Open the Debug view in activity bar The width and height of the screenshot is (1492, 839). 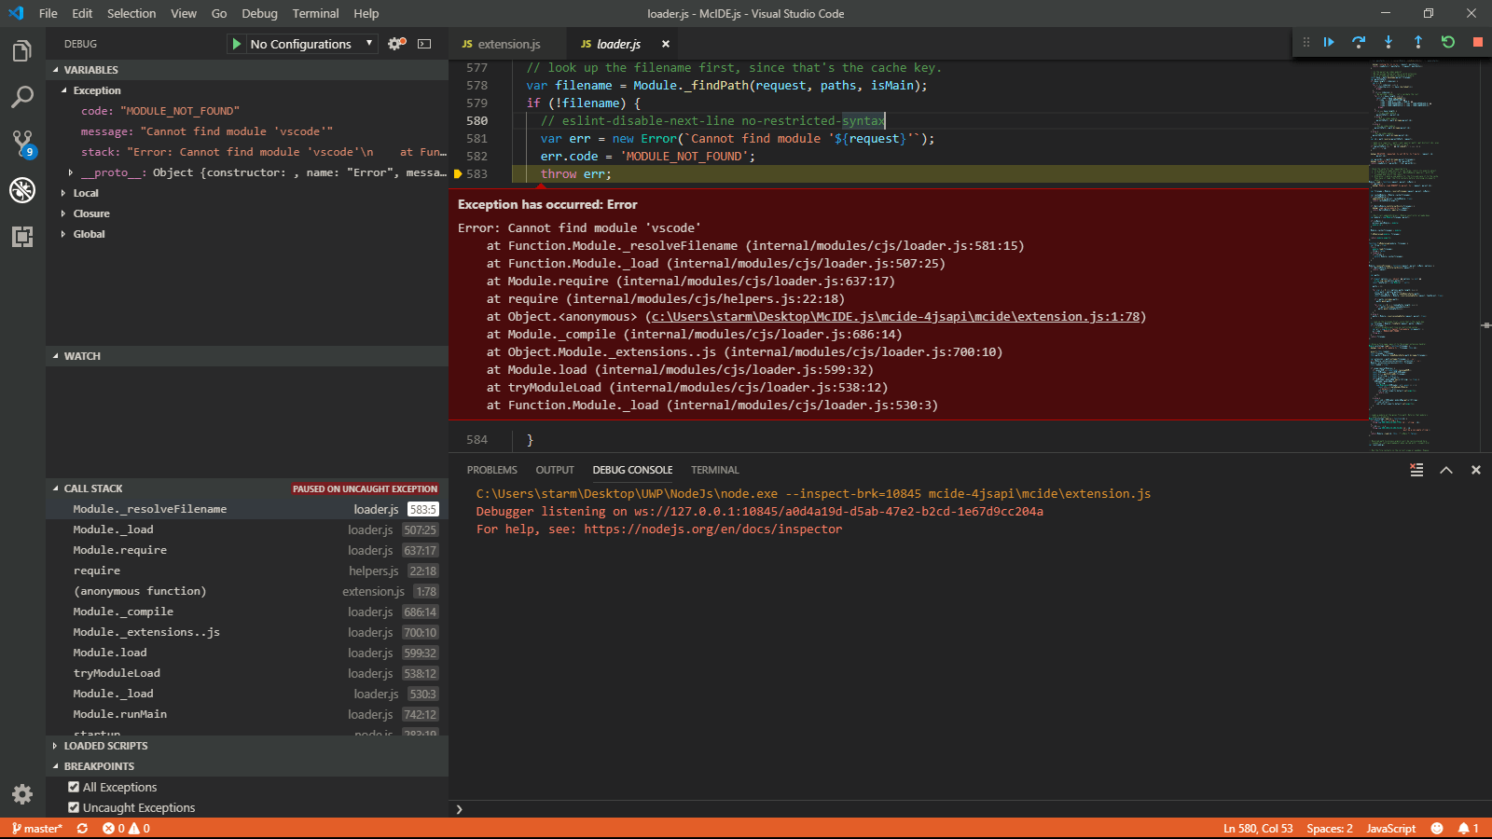[x=22, y=190]
